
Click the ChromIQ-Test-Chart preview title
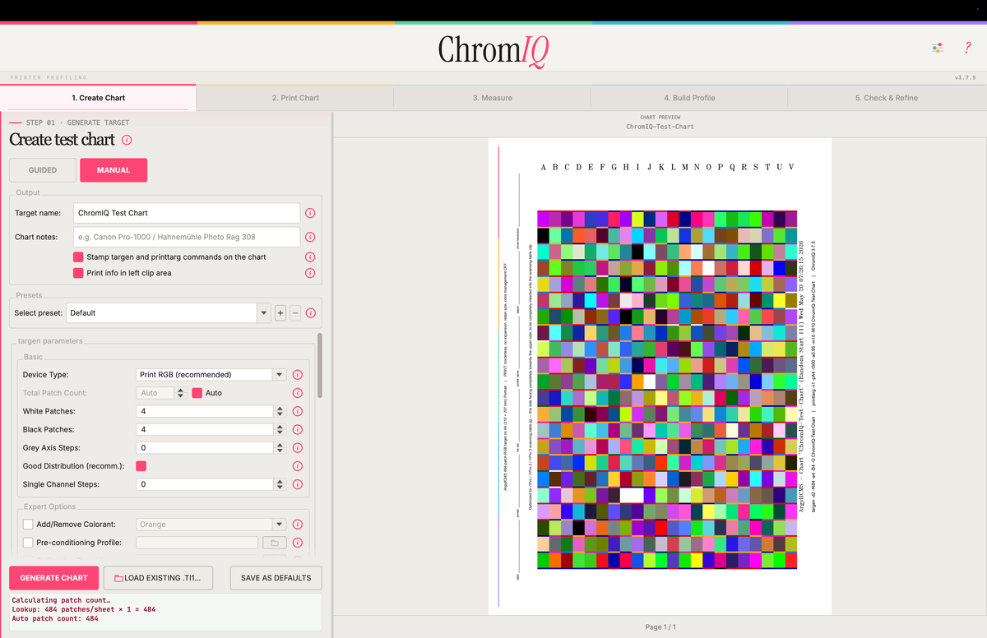pos(660,127)
